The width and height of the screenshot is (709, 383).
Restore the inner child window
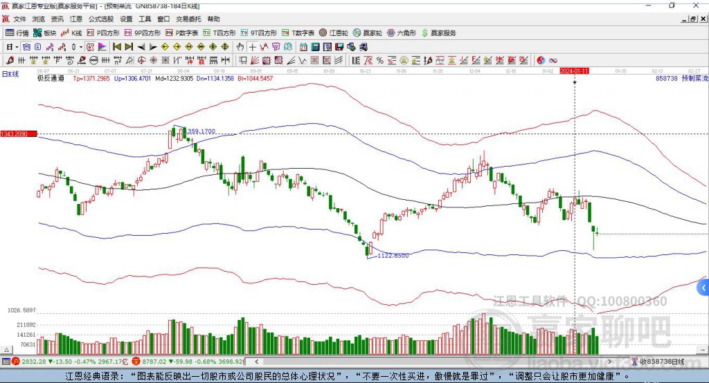(693, 19)
